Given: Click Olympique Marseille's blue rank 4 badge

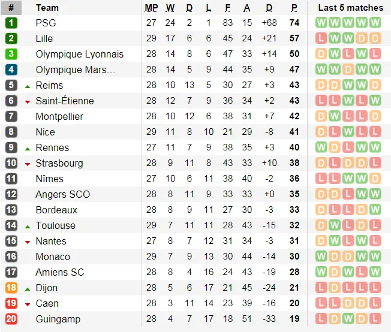Looking at the screenshot, I should (11, 70).
